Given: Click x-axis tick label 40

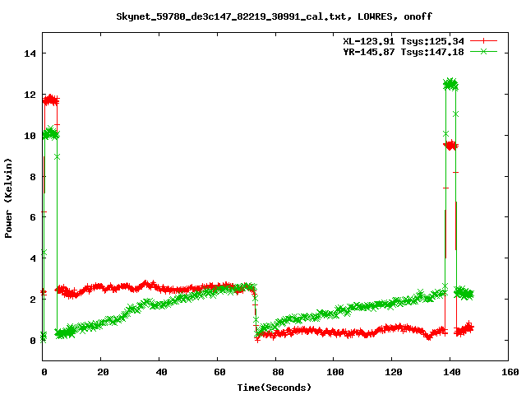Looking at the screenshot, I should 161,372.
